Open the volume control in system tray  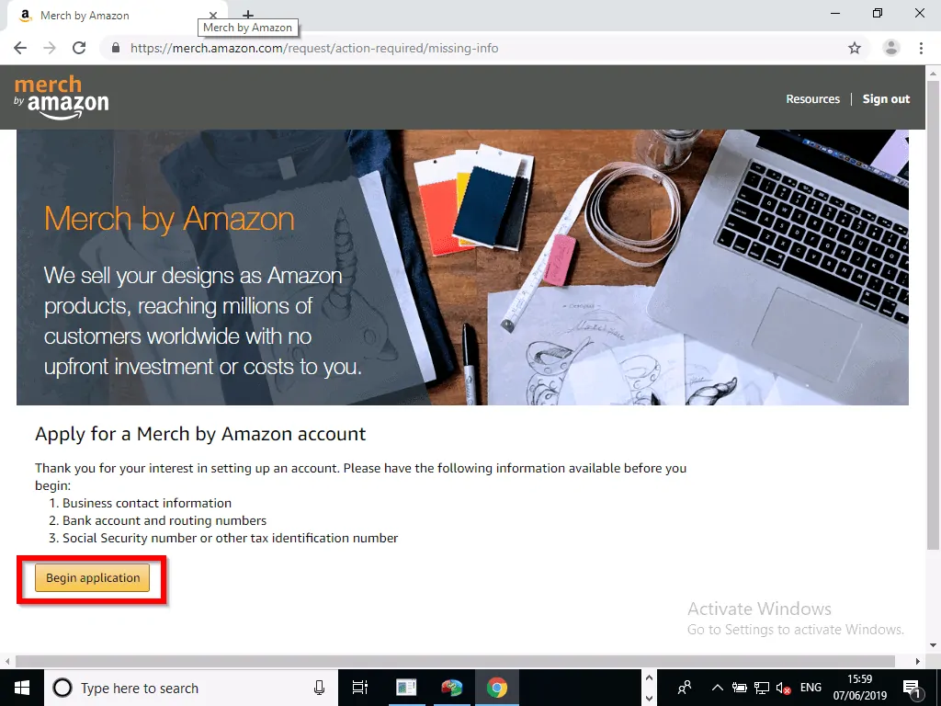pyautogui.click(x=784, y=688)
